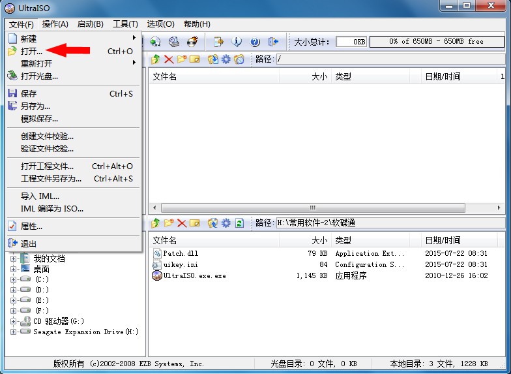
Task: Click the UltraISO.exe.exe file icon
Action: tap(157, 275)
